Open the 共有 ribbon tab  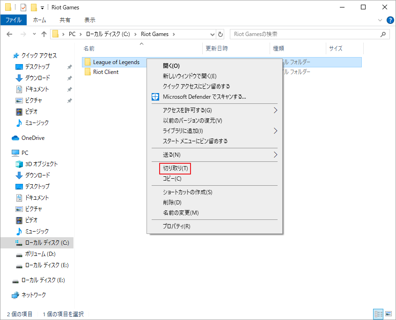click(65, 20)
